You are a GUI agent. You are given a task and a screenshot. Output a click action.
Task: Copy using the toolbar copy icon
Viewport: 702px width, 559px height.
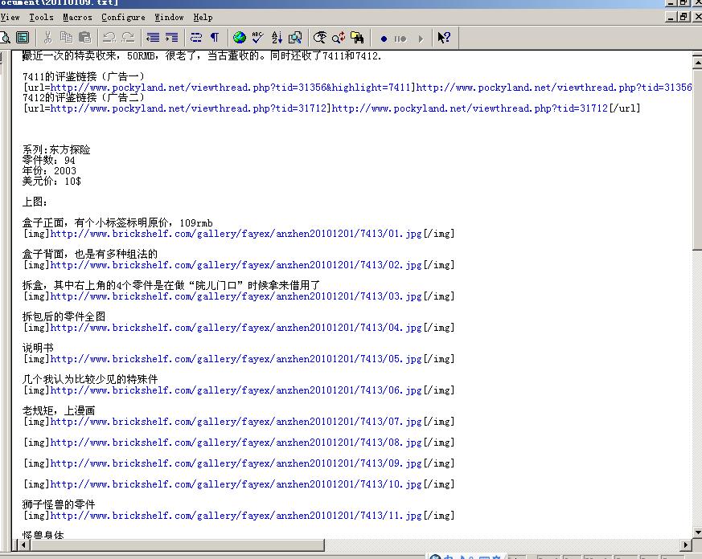(66, 38)
